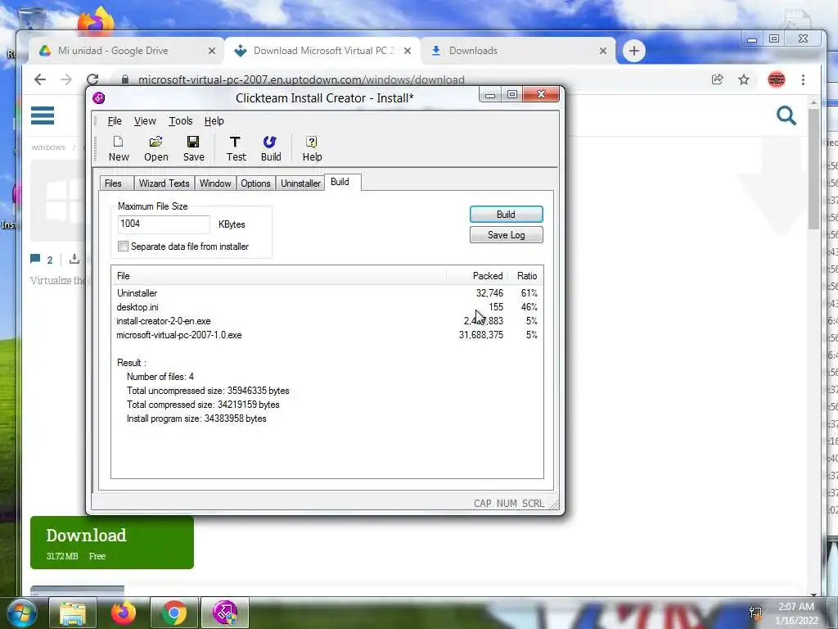The width and height of the screenshot is (838, 629).
Task: Click the Number of files: 4 line
Action: point(160,377)
